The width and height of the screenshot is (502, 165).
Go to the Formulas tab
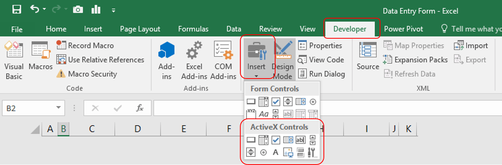coord(193,29)
